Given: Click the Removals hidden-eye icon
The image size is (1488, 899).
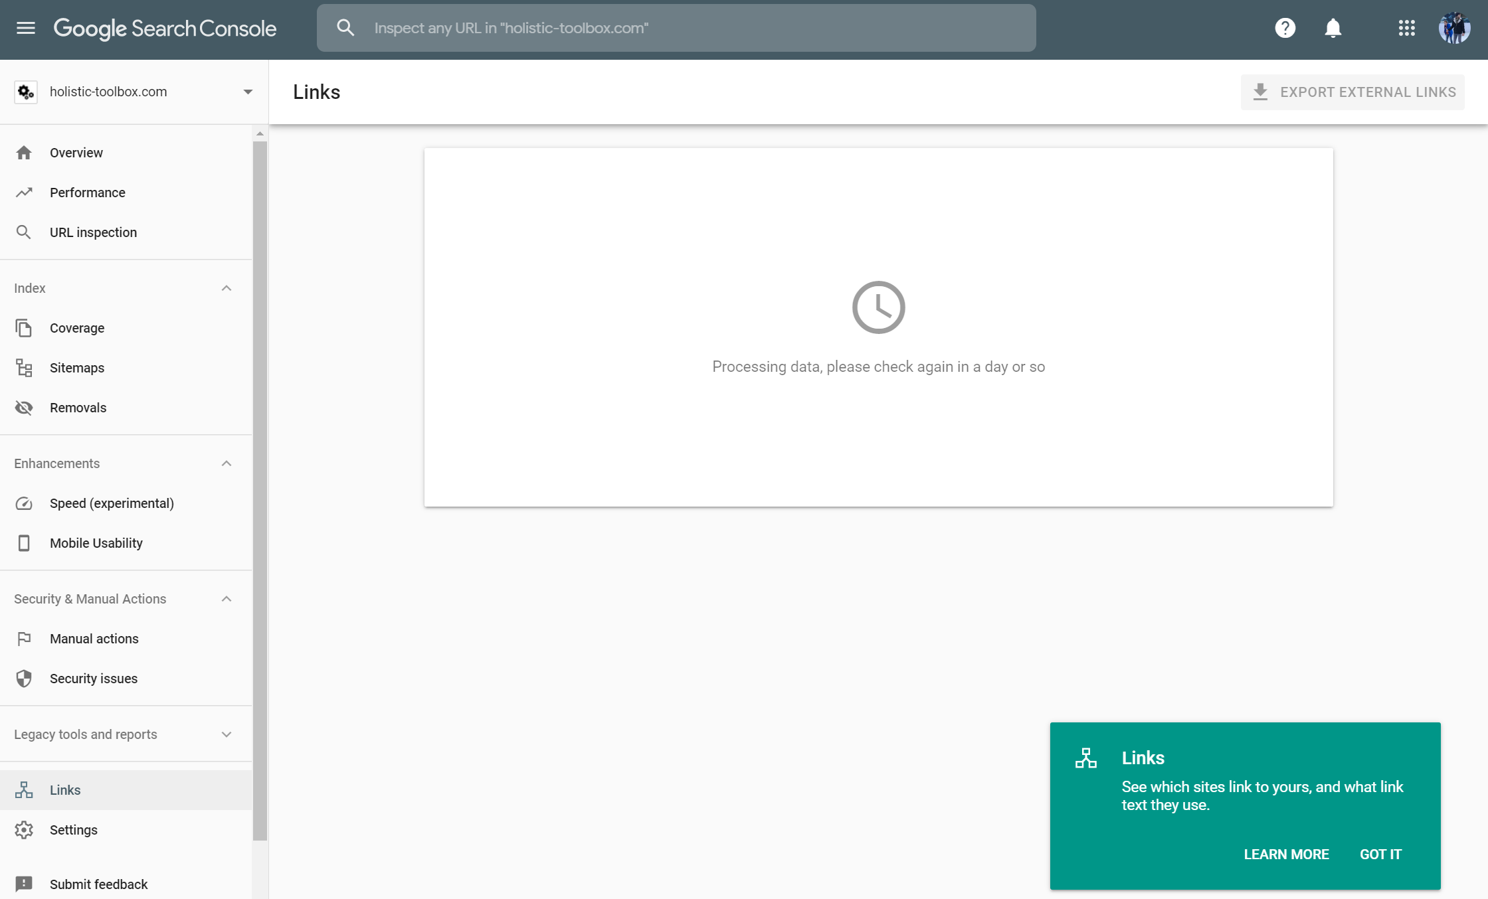Looking at the screenshot, I should tap(24, 407).
